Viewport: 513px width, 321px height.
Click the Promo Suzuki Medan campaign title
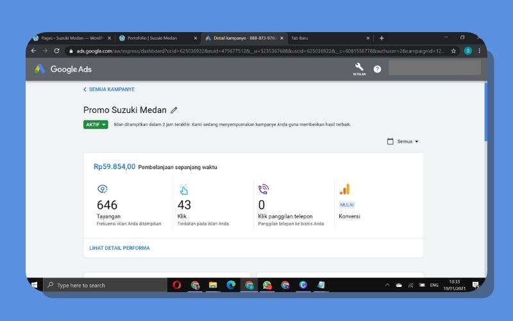coord(125,110)
